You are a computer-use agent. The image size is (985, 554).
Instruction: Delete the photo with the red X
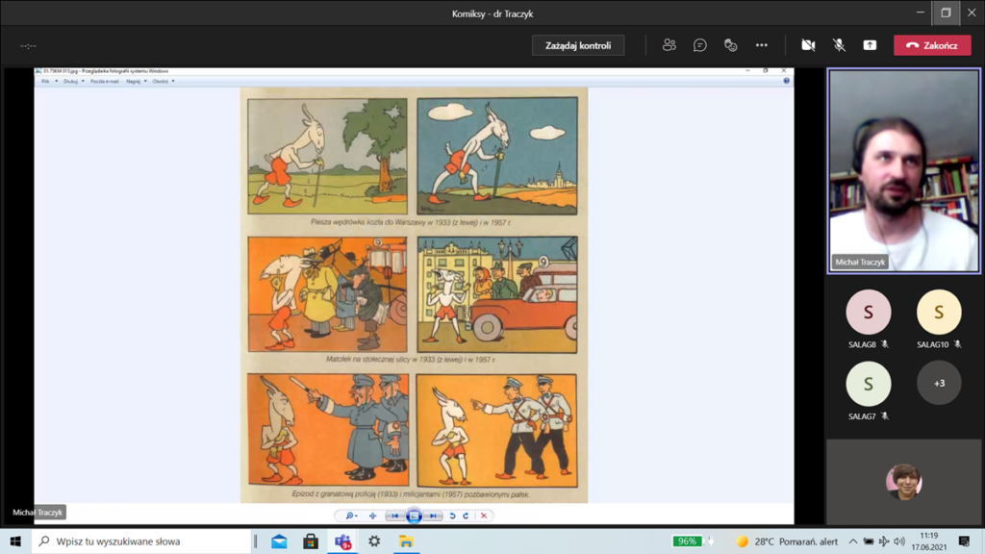484,516
